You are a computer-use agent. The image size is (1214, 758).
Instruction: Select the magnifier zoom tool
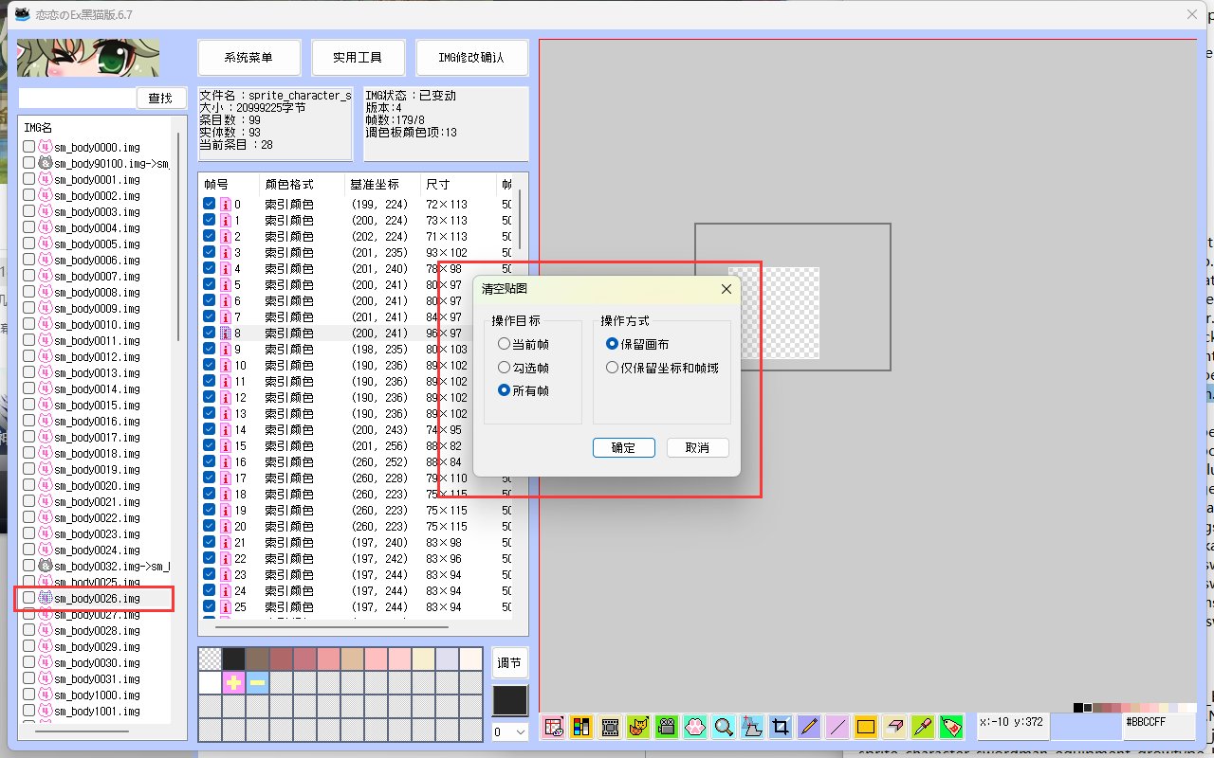724,727
